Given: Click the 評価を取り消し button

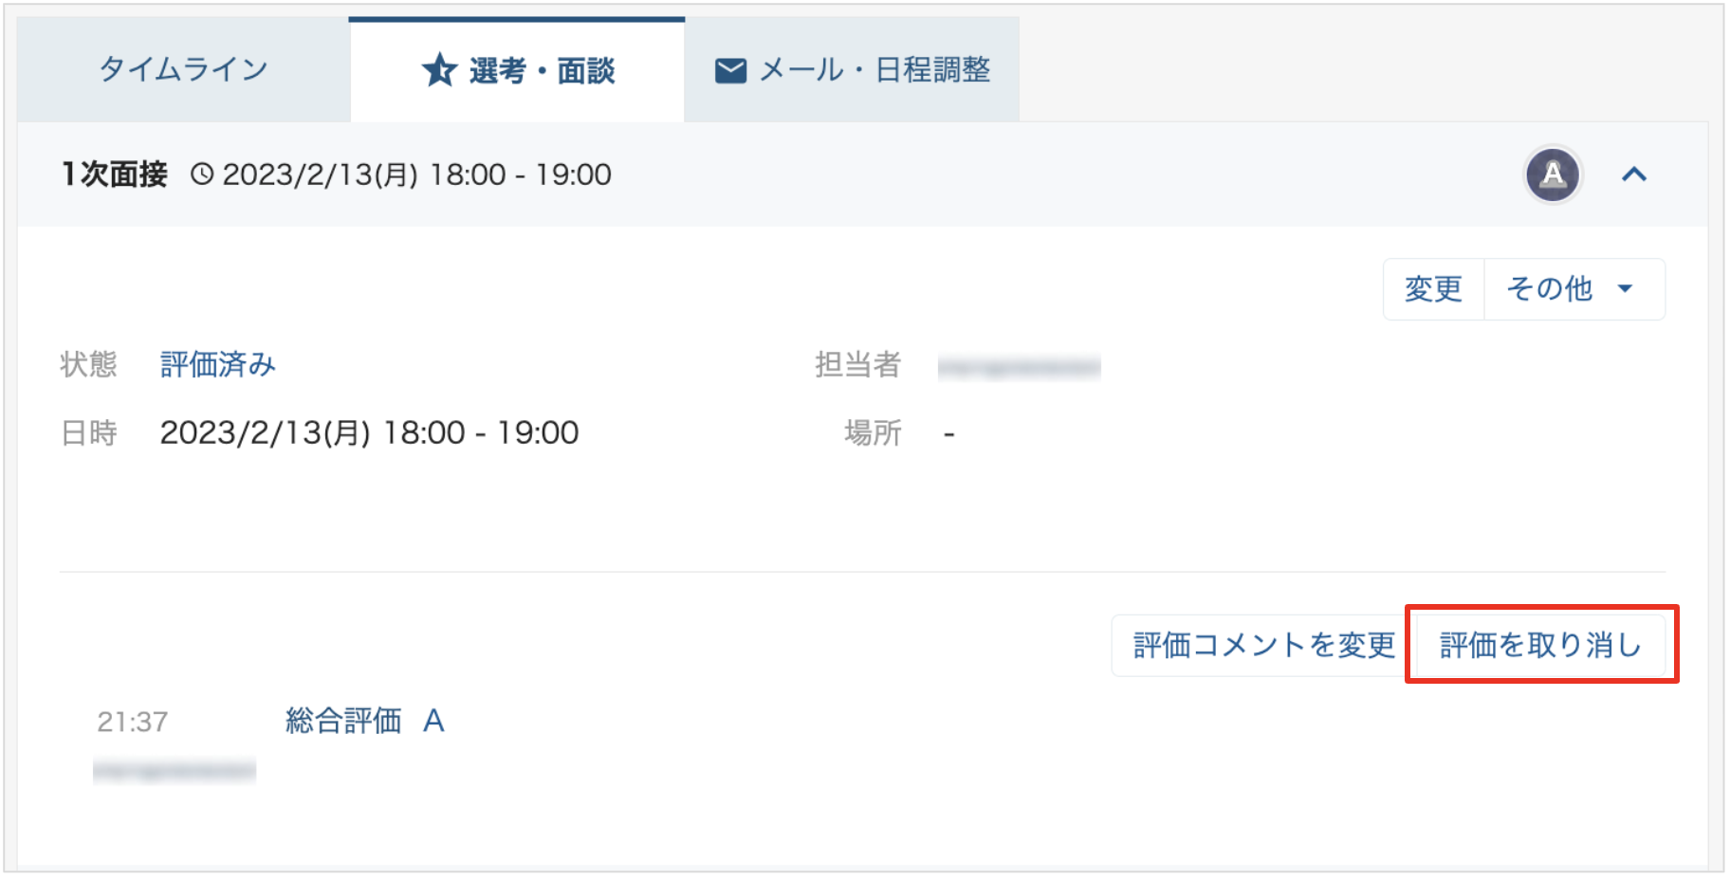Looking at the screenshot, I should point(1540,646).
